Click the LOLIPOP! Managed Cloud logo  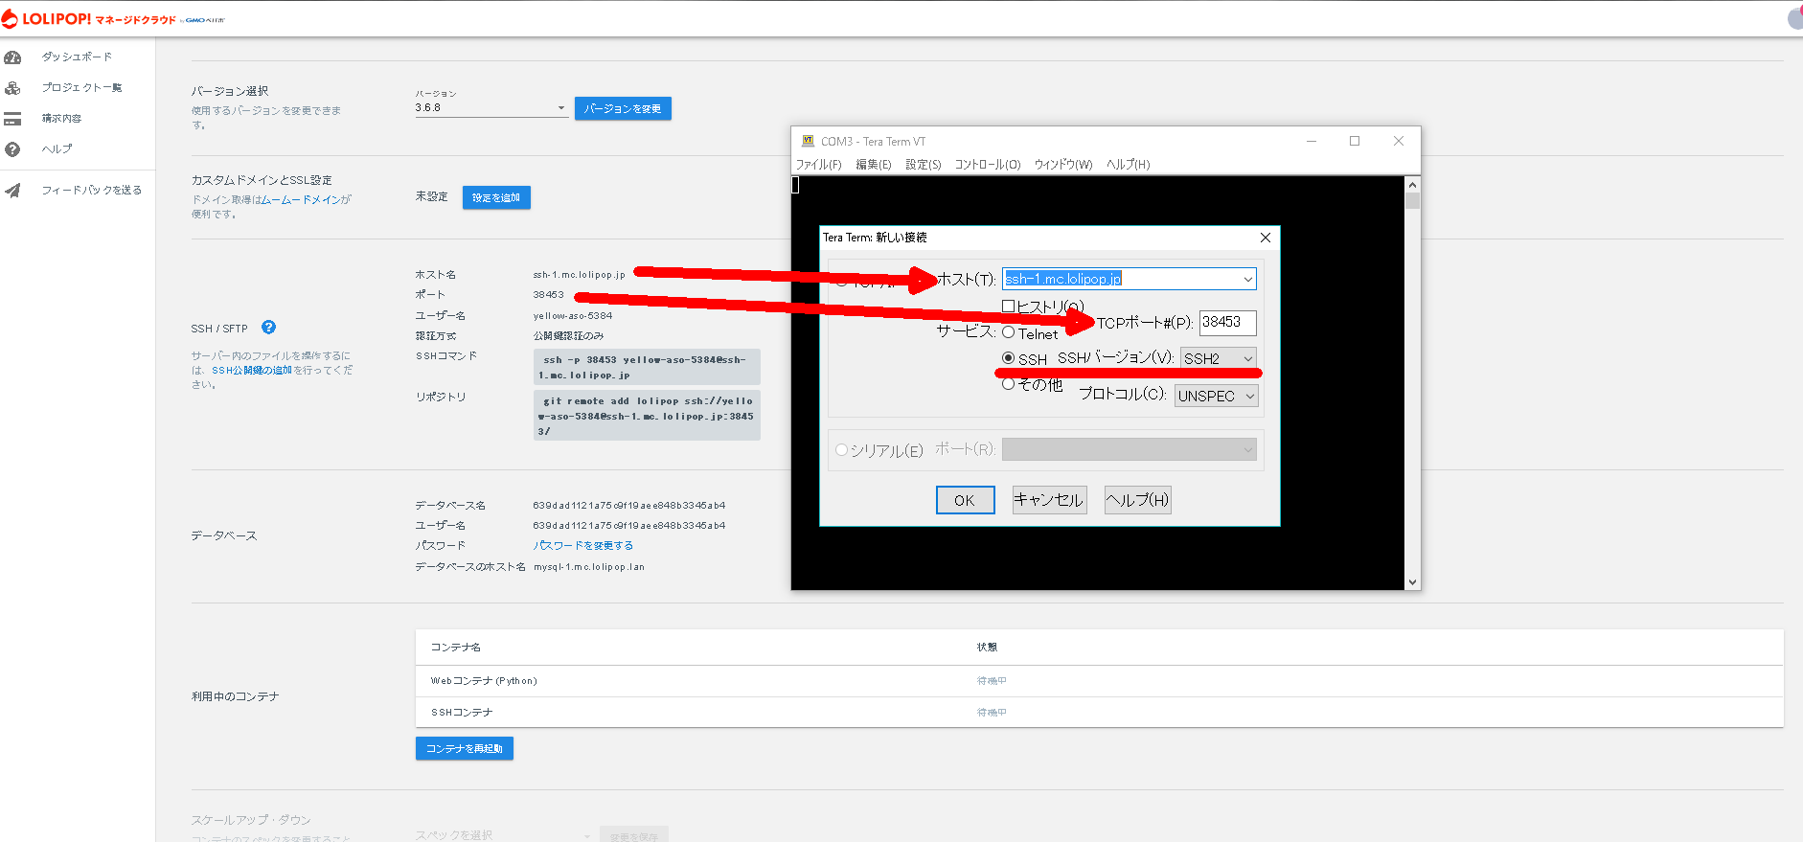pyautogui.click(x=113, y=19)
